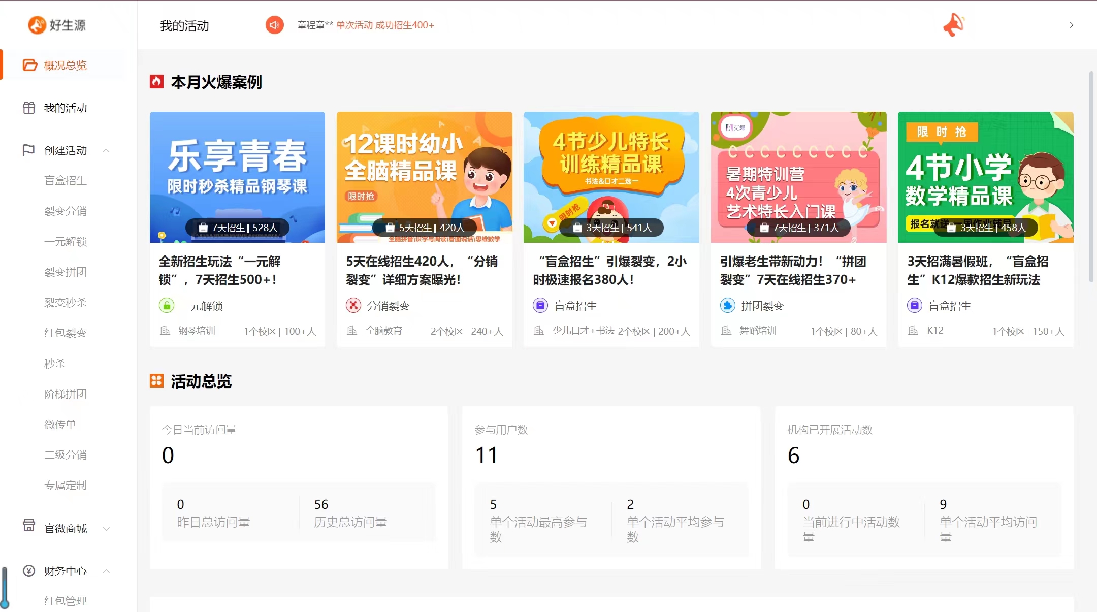The height and width of the screenshot is (612, 1097).
Task: Click the 官微商城 shop icon
Action: [29, 525]
